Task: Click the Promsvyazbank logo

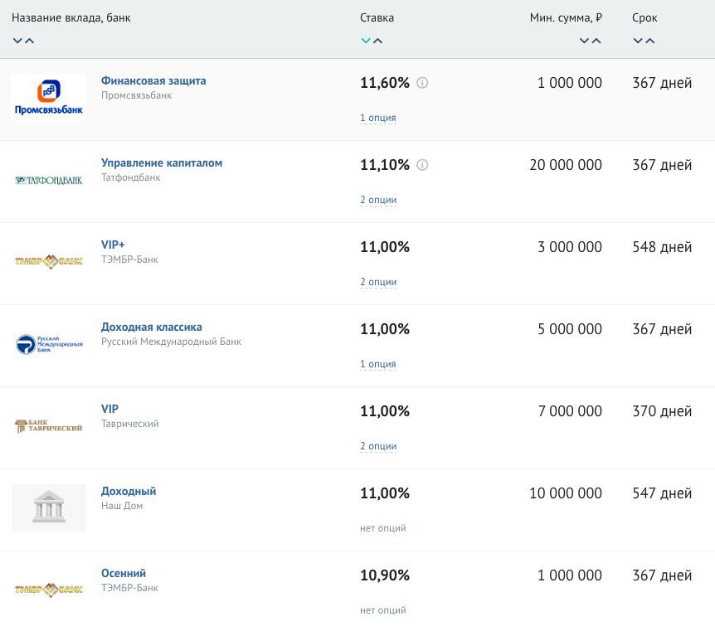Action: pyautogui.click(x=49, y=98)
